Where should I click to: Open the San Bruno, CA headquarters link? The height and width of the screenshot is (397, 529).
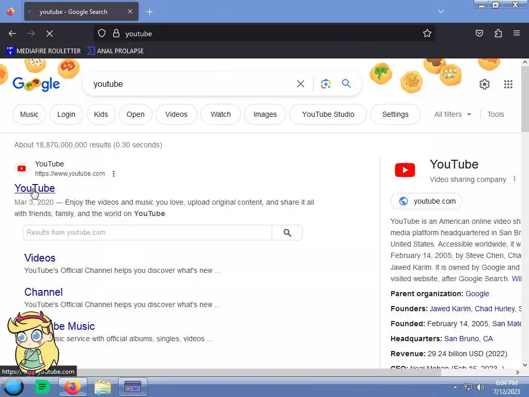468,339
